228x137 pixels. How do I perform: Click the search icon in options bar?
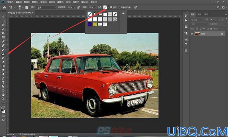[x=218, y=8]
